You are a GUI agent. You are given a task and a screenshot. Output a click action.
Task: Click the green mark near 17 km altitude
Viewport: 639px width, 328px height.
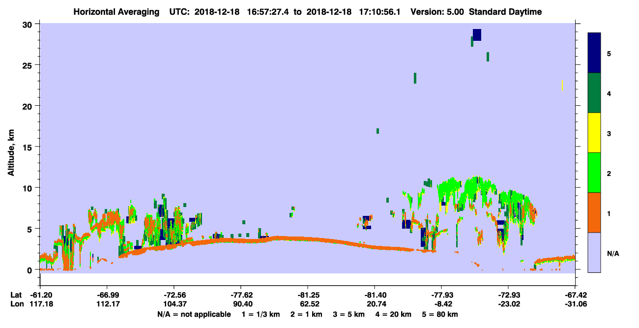pos(378,131)
